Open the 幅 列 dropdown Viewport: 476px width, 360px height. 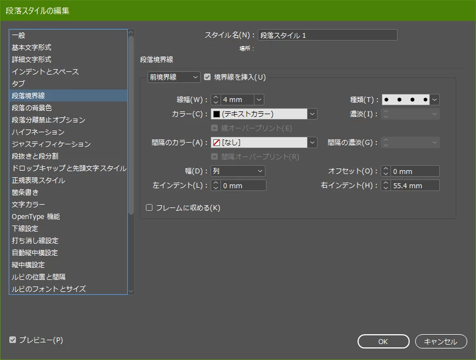coord(237,171)
